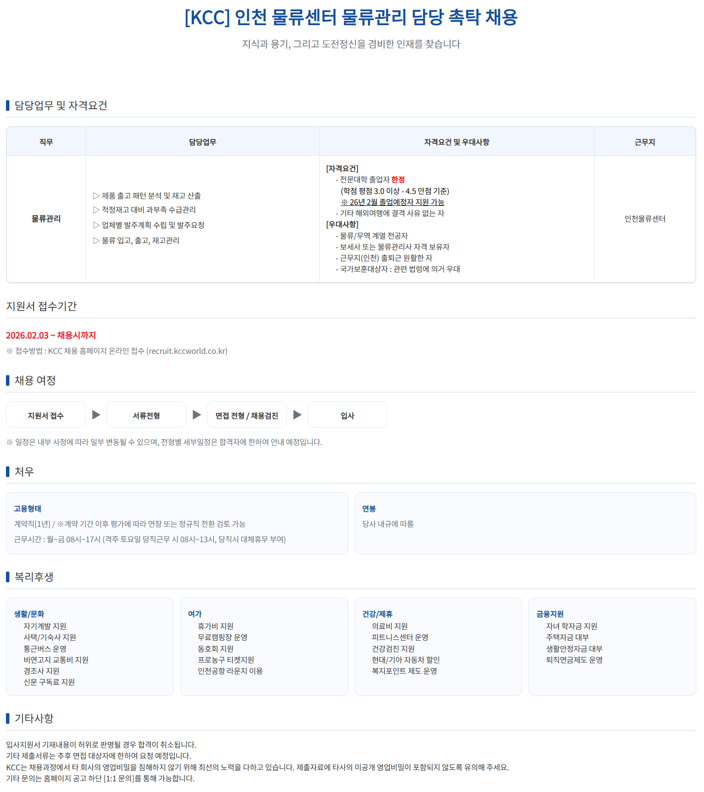The width and height of the screenshot is (704, 792).
Task: Click triangle bullet before 적정재고 대비 과부족 수급관리
Action: 96,210
